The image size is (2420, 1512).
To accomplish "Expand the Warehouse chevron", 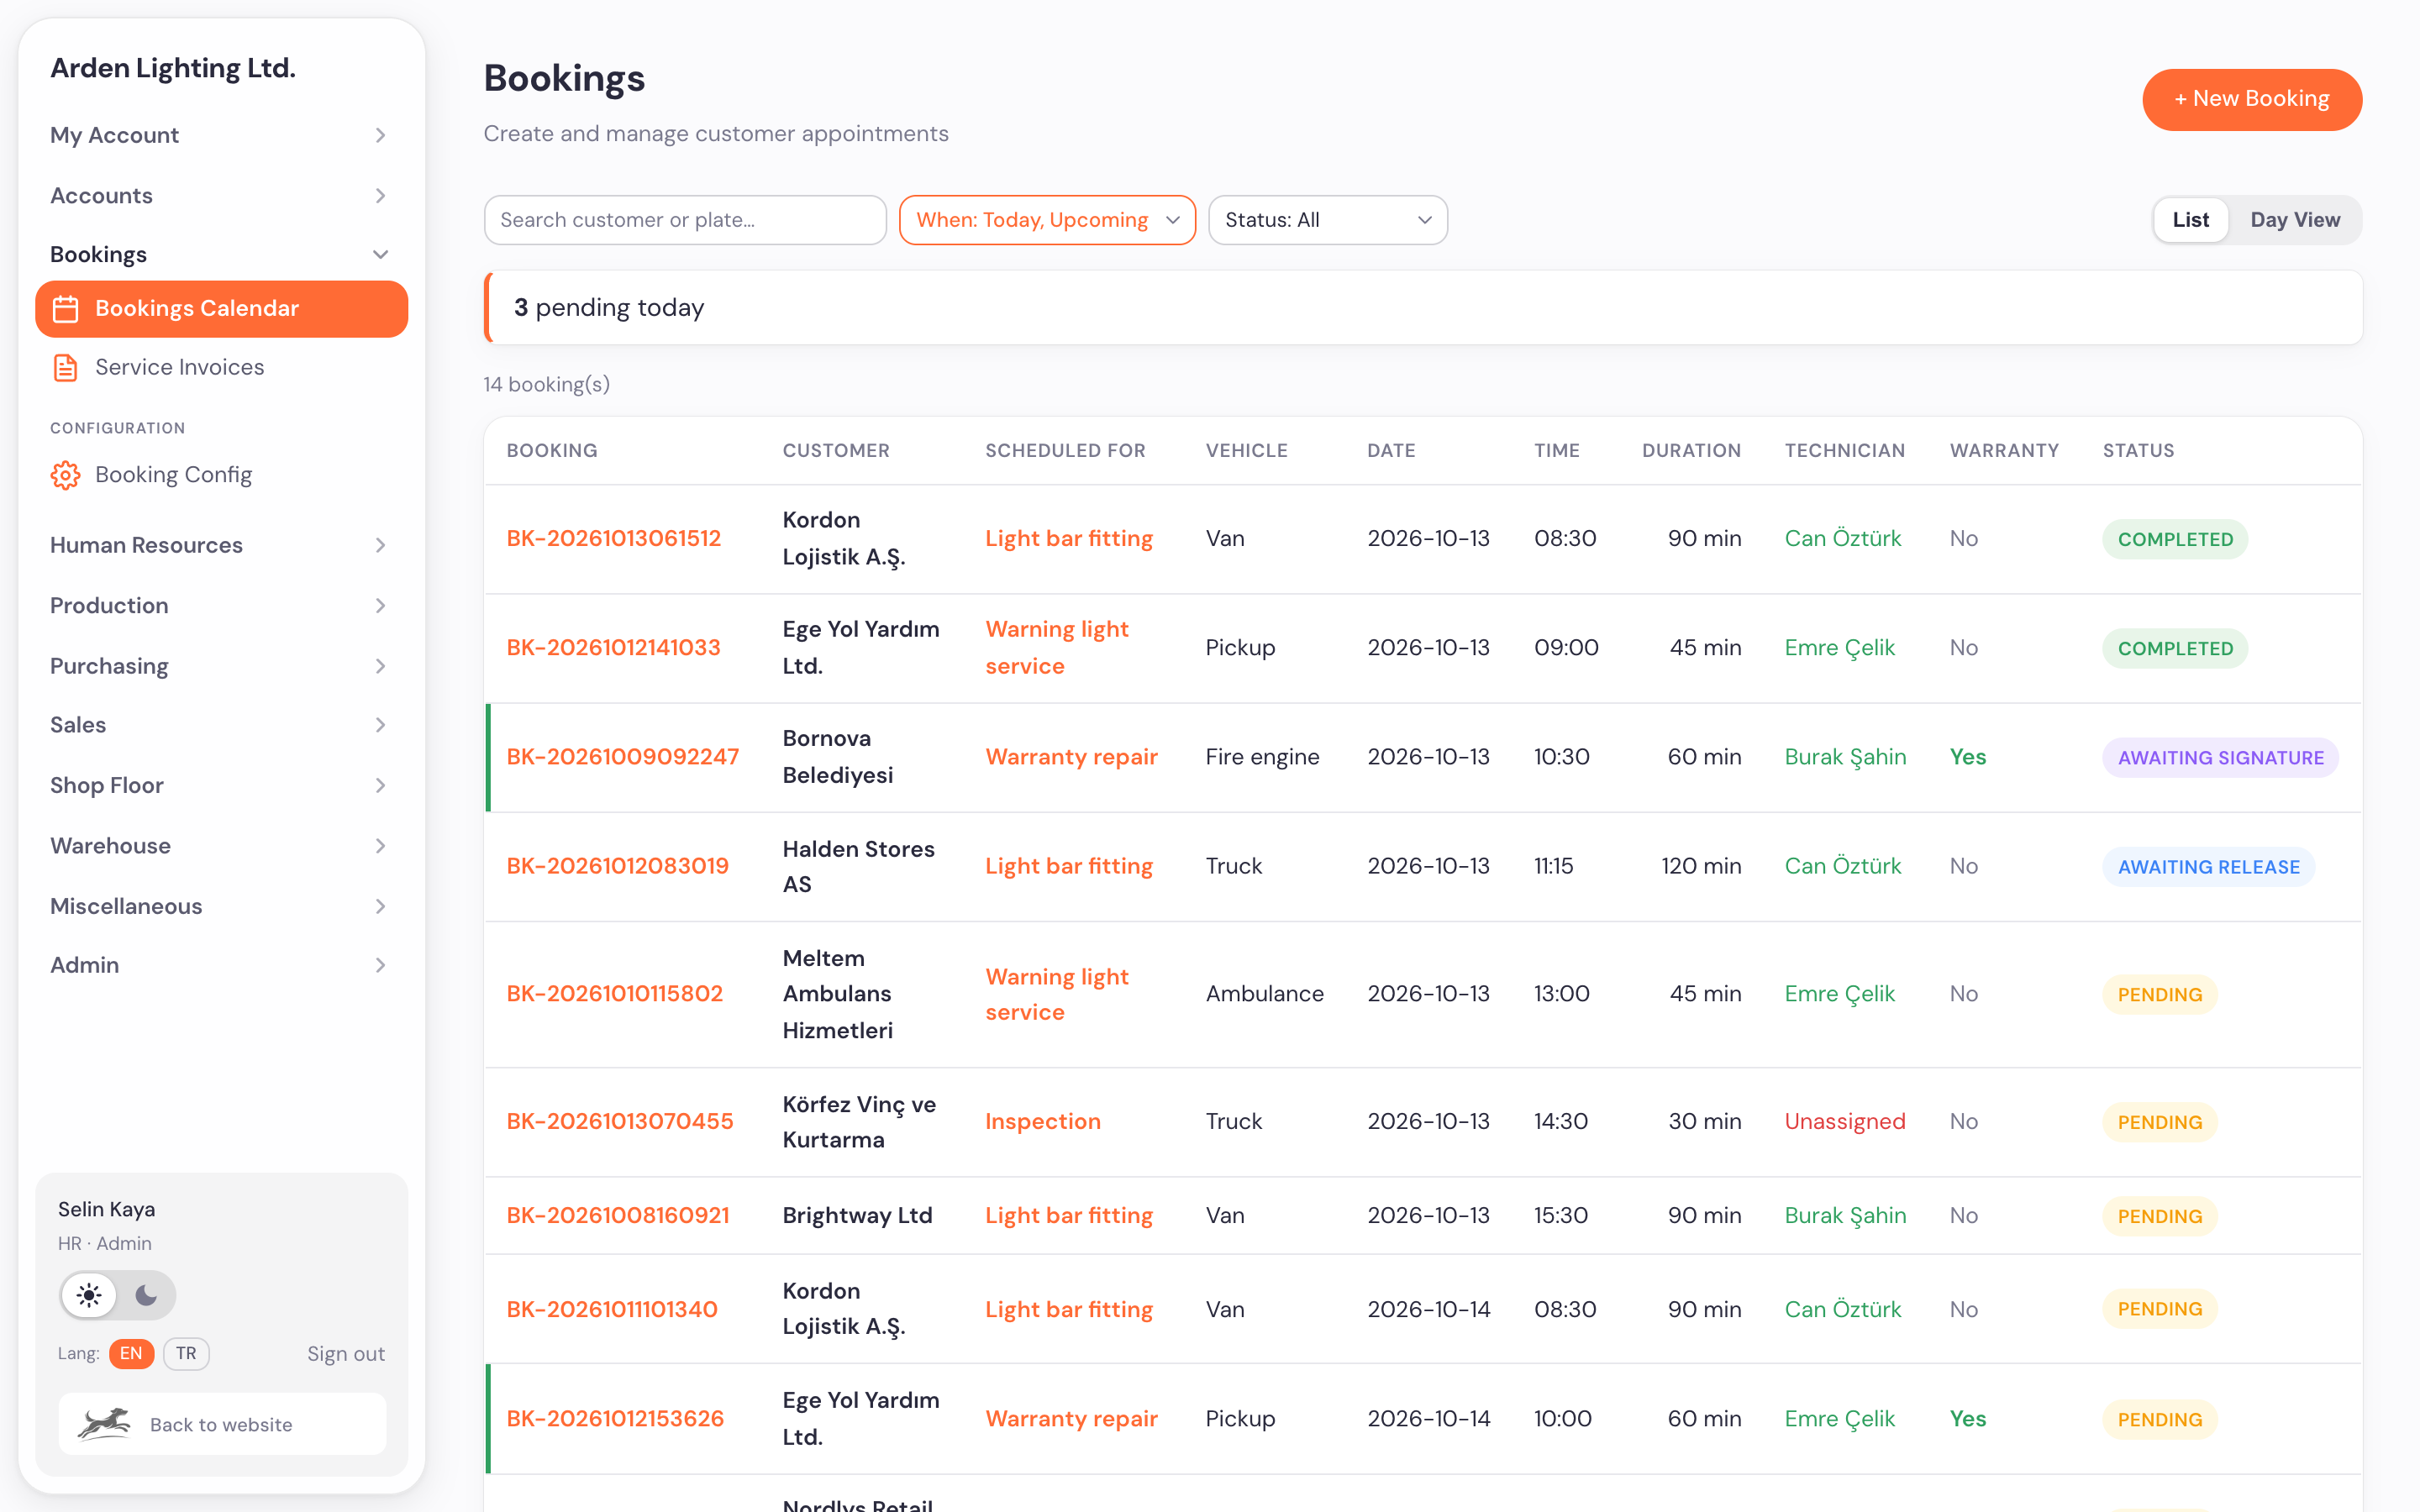I will pos(380,846).
